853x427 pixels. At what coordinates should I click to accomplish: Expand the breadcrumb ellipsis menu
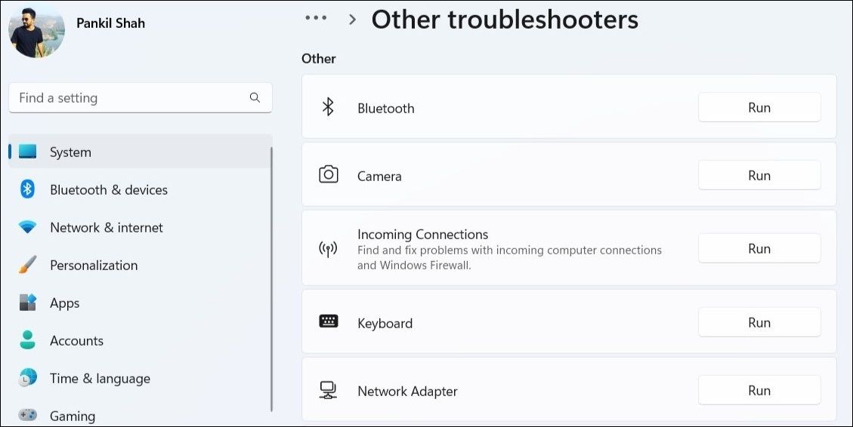click(x=316, y=19)
